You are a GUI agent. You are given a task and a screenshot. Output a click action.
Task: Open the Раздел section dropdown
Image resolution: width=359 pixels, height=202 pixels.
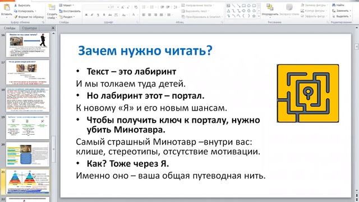67,17
